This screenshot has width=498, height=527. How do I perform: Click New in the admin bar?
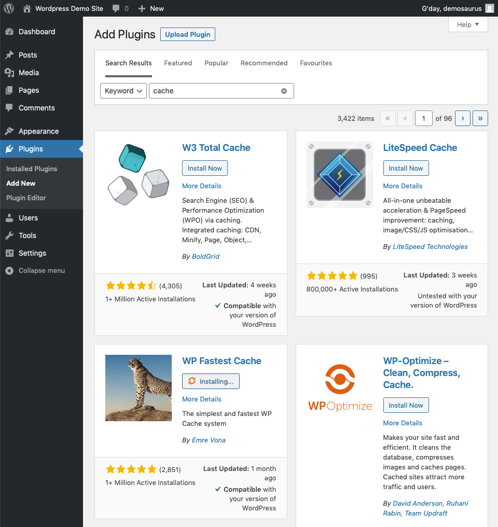[157, 9]
